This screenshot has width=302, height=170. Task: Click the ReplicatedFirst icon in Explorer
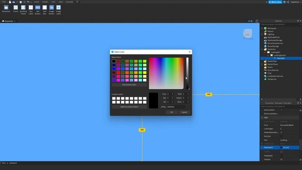[x=265, y=37]
